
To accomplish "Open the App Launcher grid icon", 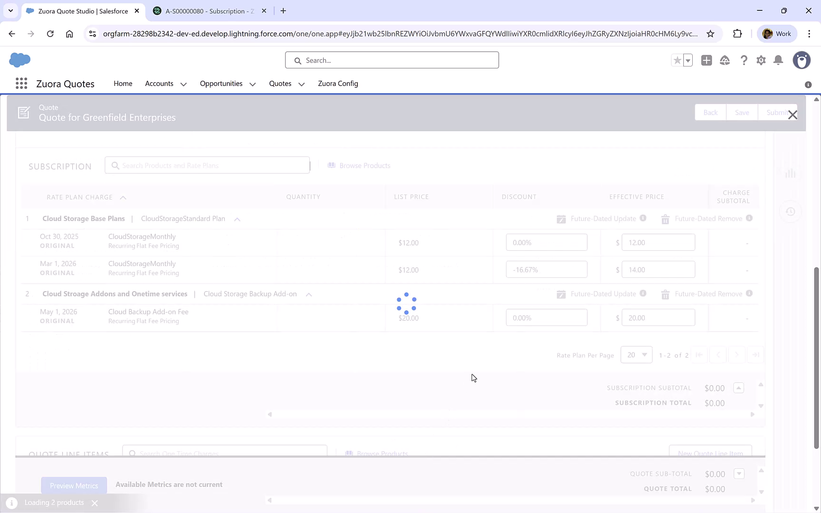I will (x=21, y=83).
